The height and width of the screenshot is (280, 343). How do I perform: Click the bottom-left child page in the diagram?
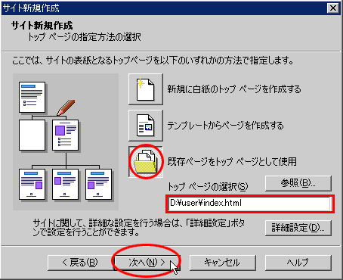[32, 185]
